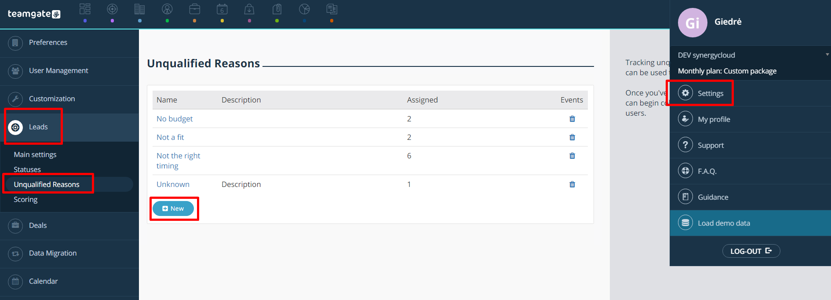Image resolution: width=831 pixels, height=300 pixels.
Task: Open User Management in the sidebar
Action: coord(69,71)
